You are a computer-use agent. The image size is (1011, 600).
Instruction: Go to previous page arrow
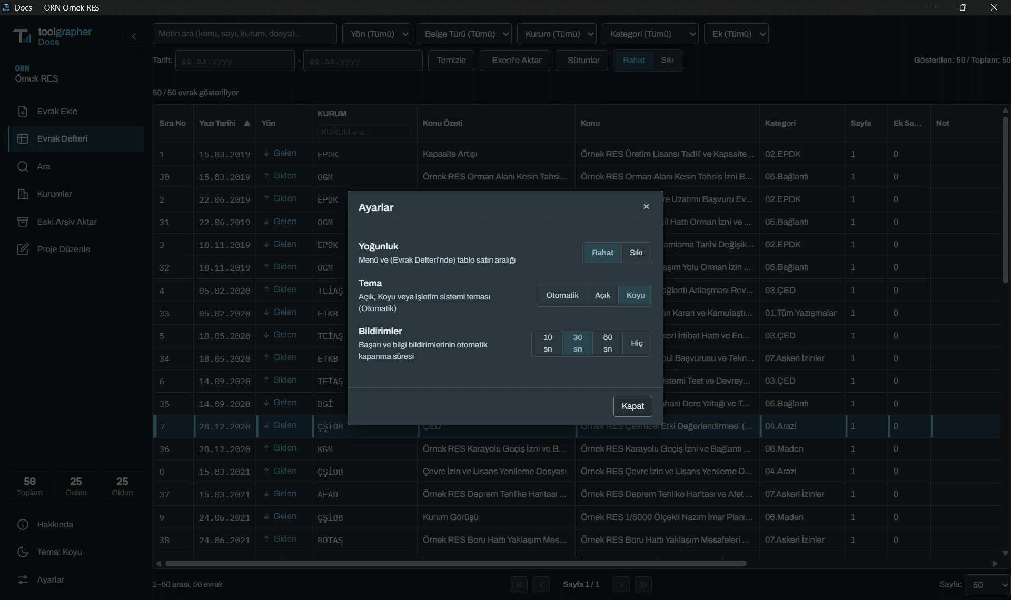[x=541, y=584]
